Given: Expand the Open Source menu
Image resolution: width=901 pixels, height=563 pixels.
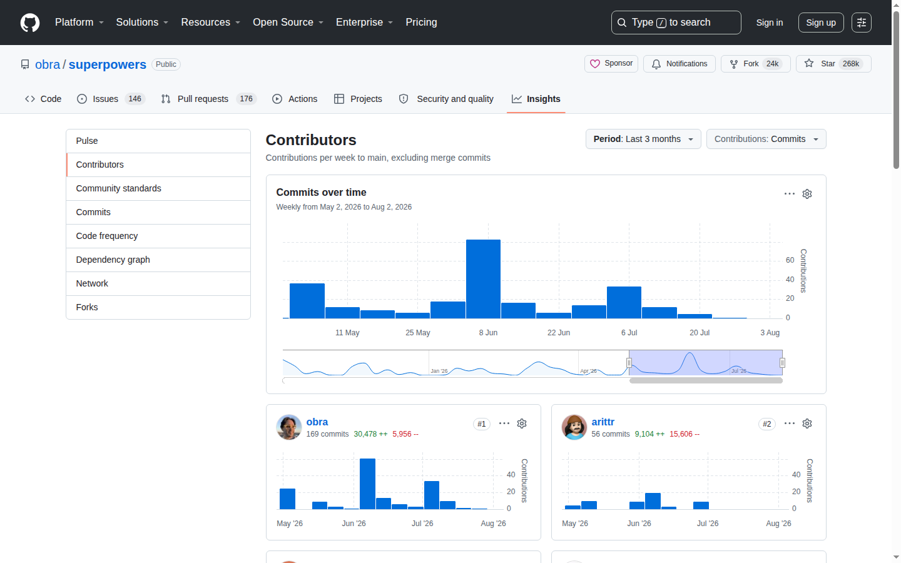Looking at the screenshot, I should (288, 23).
